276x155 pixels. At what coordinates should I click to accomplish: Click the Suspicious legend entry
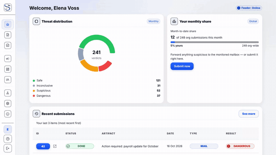pos(97,90)
